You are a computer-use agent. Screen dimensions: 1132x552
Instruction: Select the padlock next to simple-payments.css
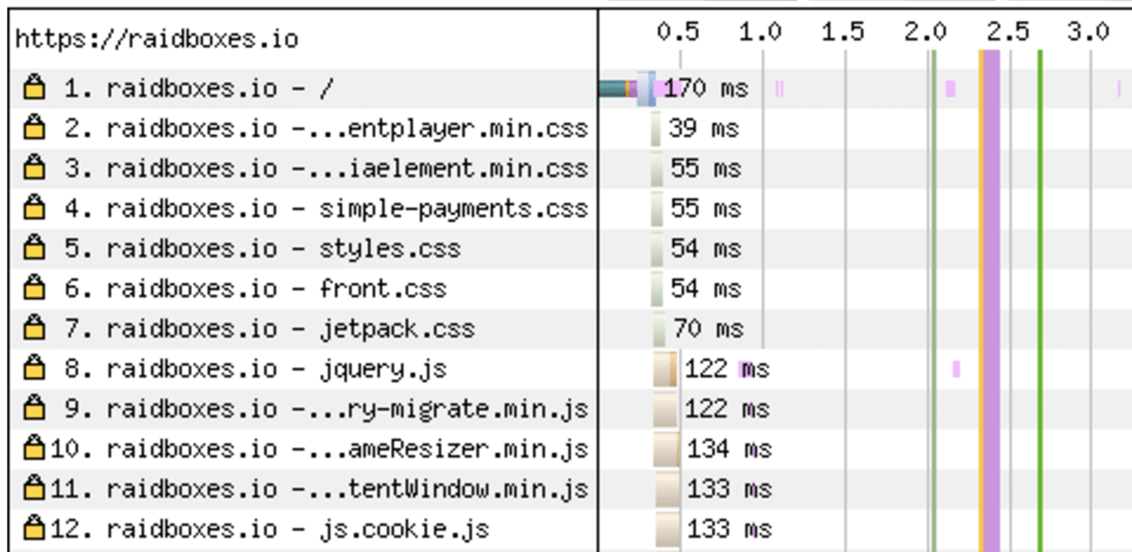coord(34,208)
